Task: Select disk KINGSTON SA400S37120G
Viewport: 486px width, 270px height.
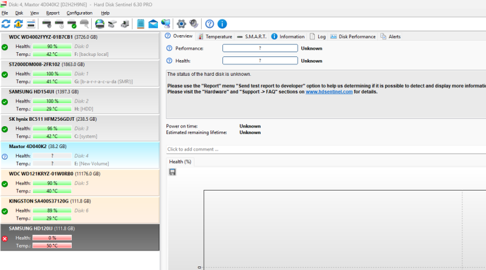Action: pos(80,209)
